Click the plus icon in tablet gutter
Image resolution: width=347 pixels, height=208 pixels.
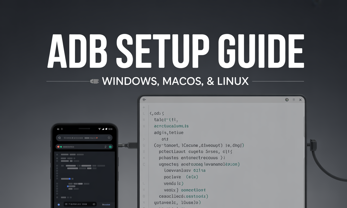click(x=144, y=107)
